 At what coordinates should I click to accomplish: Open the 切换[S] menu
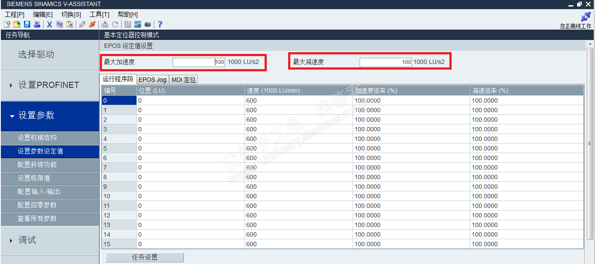coord(71,14)
